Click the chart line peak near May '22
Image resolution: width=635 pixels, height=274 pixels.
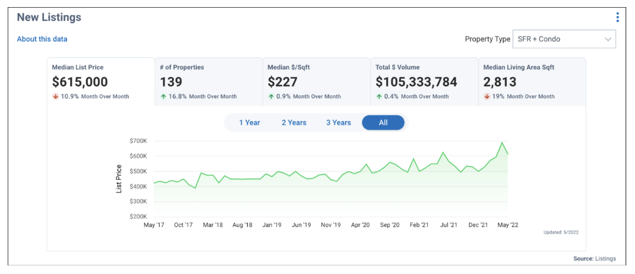pyautogui.click(x=502, y=142)
